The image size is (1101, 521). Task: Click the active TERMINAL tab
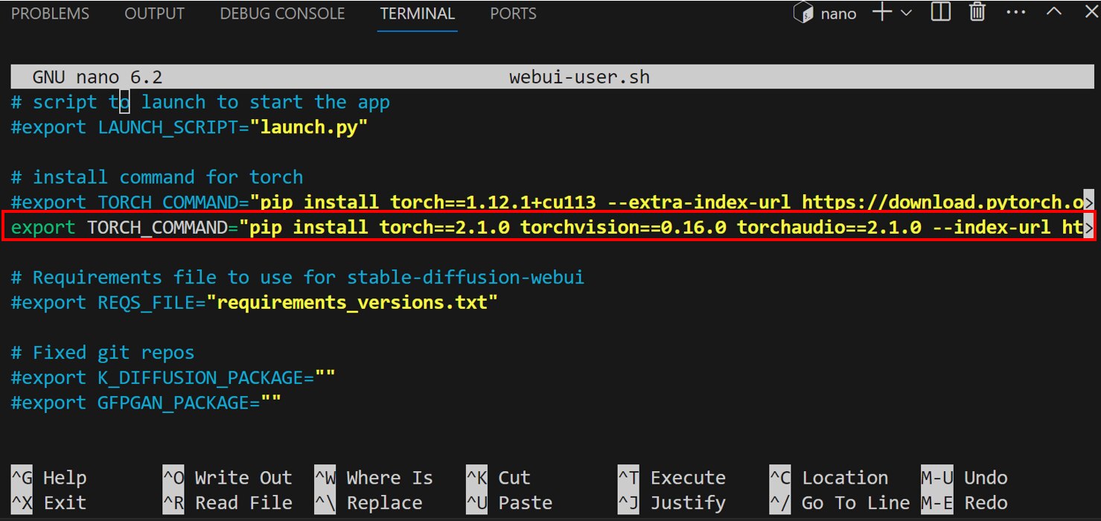coord(417,13)
